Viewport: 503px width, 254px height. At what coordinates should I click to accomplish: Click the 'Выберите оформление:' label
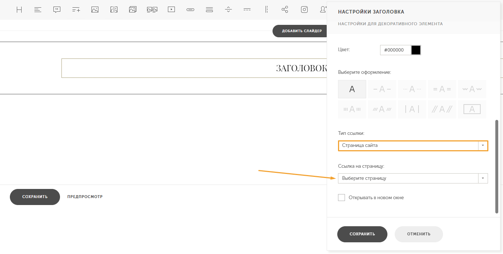click(x=364, y=72)
